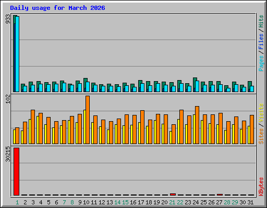
Task: Click day label 19 on the x-axis
Action: (156, 202)
